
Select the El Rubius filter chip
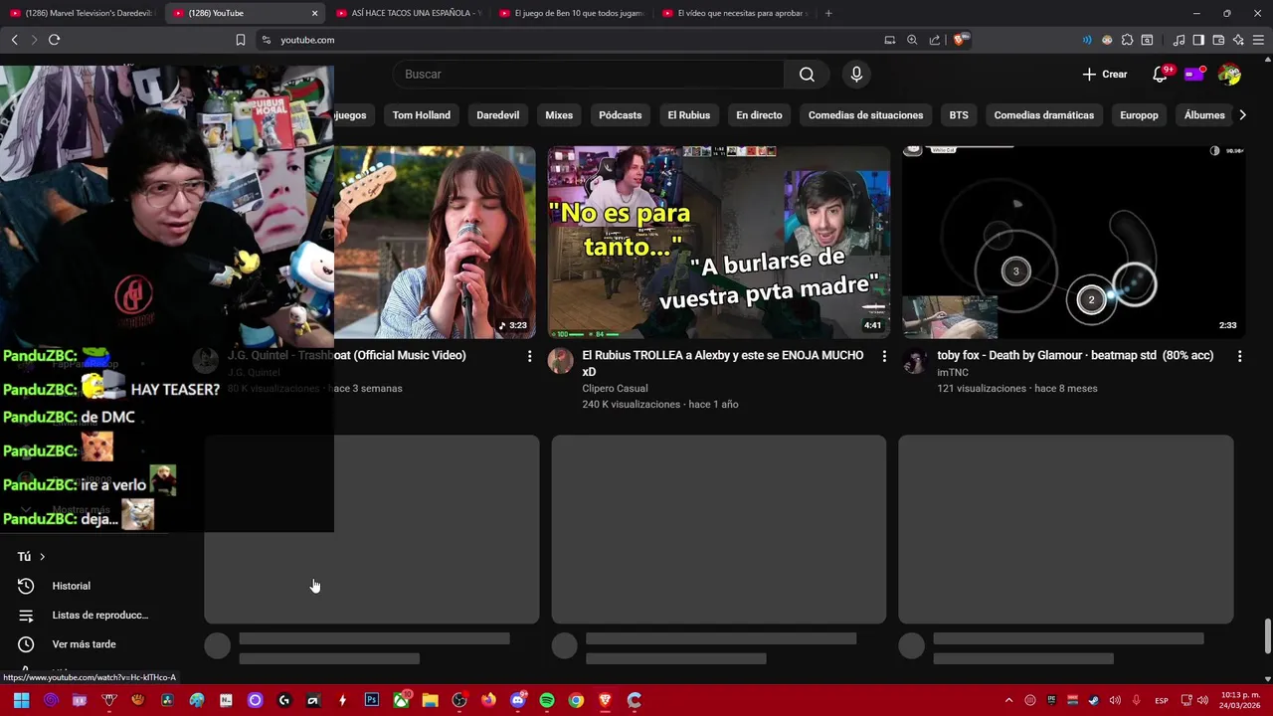[689, 115]
